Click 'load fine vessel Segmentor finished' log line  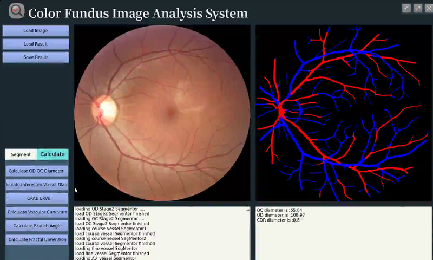pyautogui.click(x=112, y=253)
